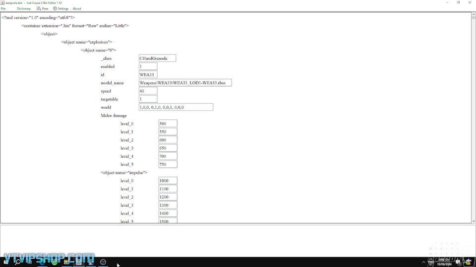Screen dimensions: 476x267
Task: Click the scroll down arrow of the scrollbar
Action: click(473, 221)
